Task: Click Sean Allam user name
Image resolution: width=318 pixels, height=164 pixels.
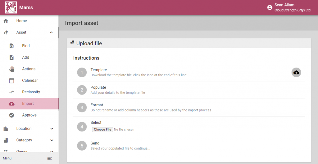Action: 284,5
